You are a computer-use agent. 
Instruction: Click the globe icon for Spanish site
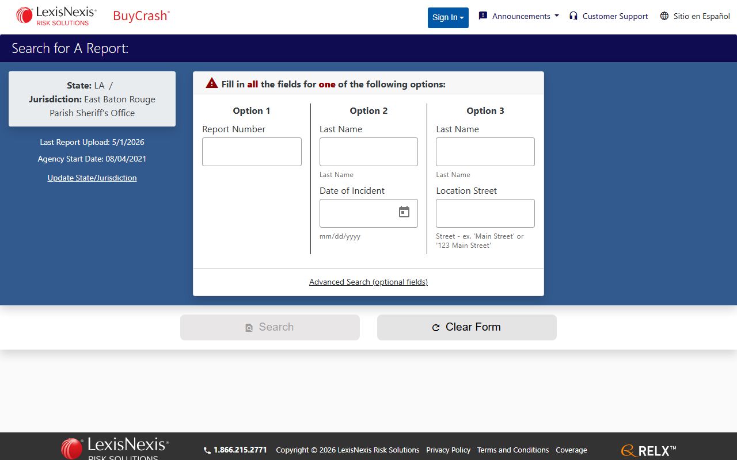[x=664, y=16]
